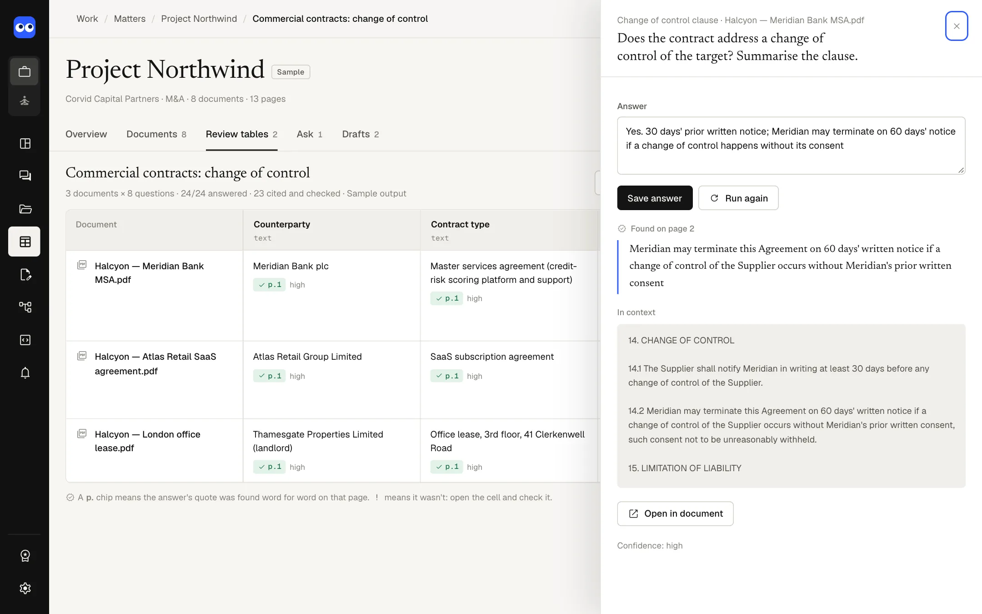982x614 pixels.
Task: Open the panel layout icon in sidebar
Action: pyautogui.click(x=25, y=144)
